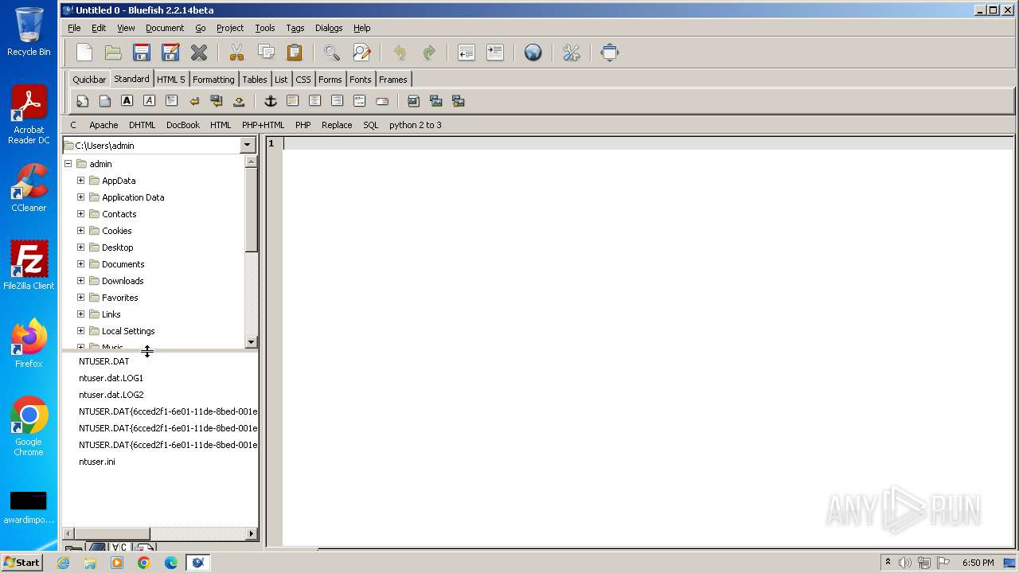Open the Document menu
The image size is (1019, 573).
coord(165,28)
